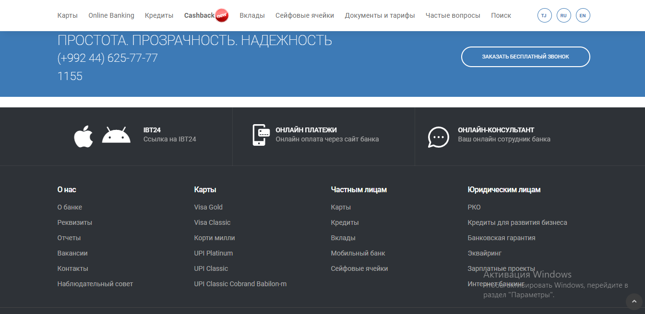Open the Visa Gold footer link
645x314 pixels.
click(x=208, y=207)
